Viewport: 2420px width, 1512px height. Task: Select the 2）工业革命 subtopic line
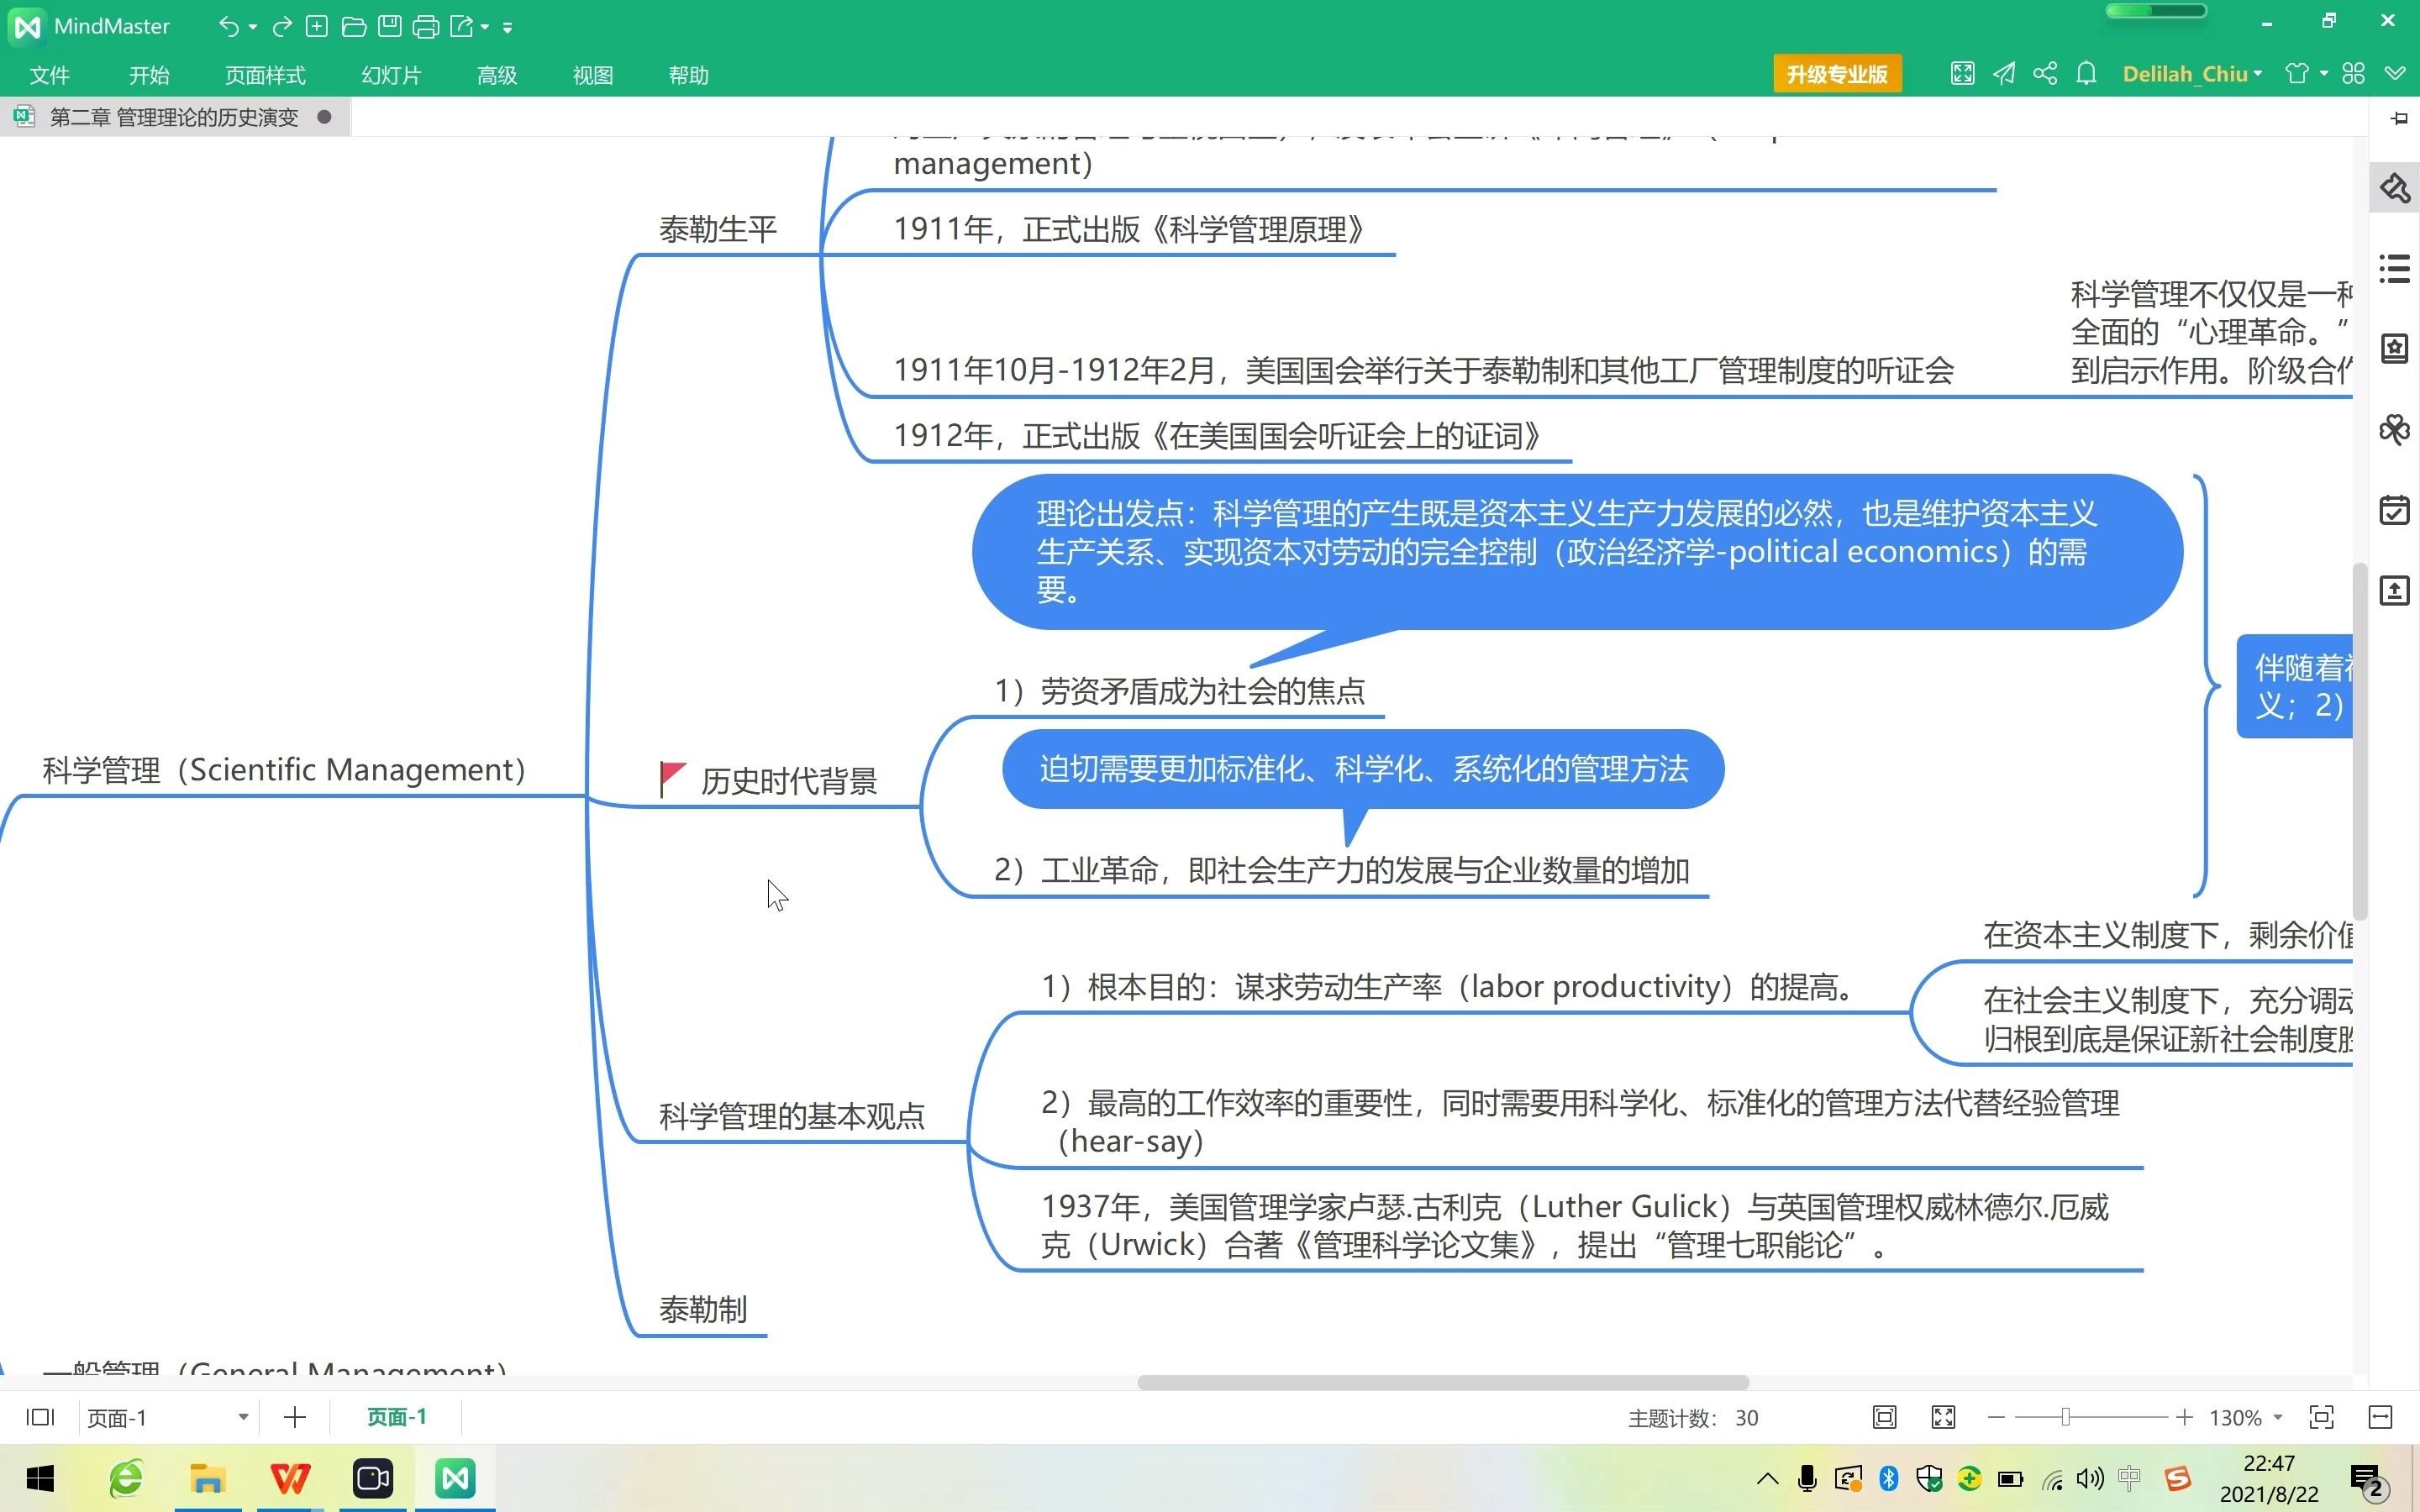coord(1342,870)
